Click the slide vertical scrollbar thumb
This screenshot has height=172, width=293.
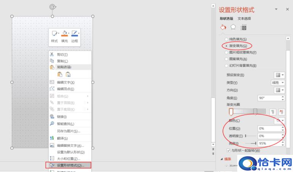point(213,120)
